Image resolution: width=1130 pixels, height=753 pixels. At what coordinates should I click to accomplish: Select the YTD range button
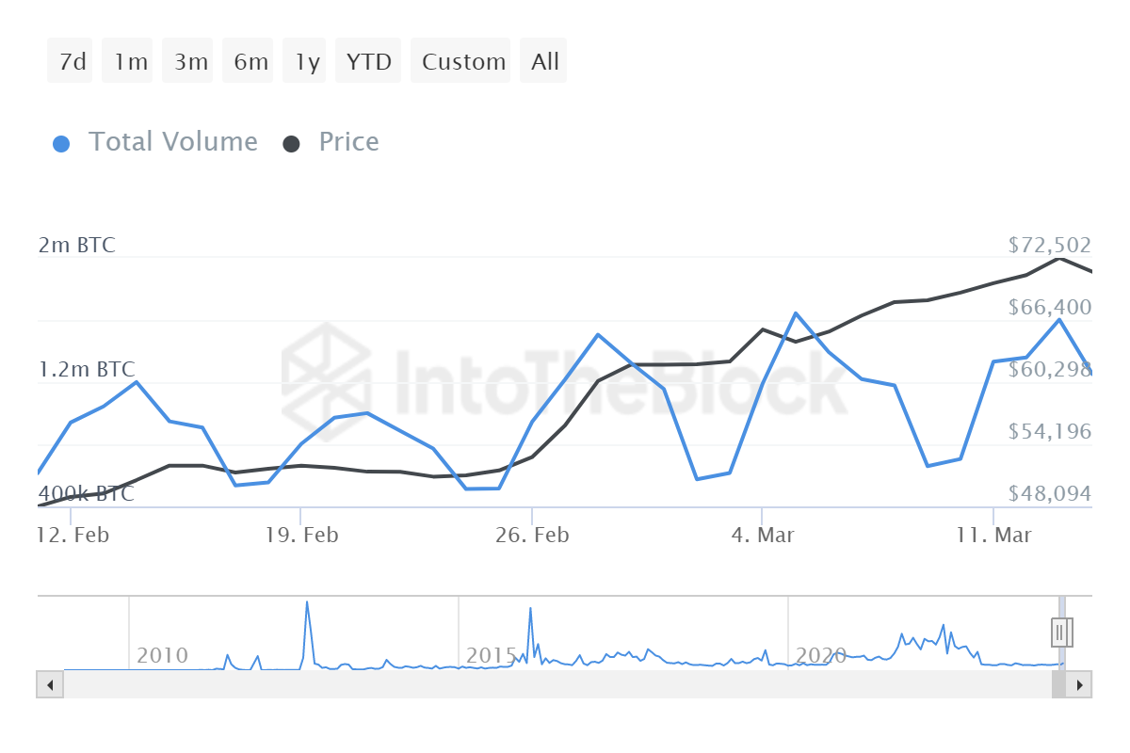tap(368, 62)
